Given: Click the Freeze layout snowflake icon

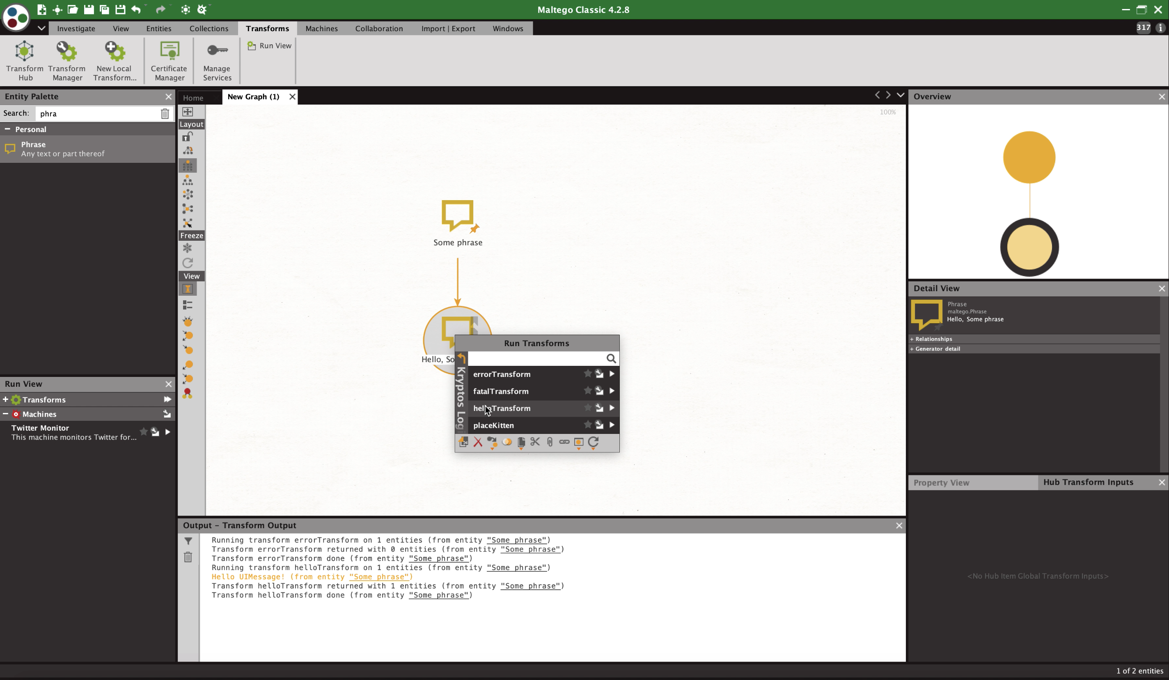Looking at the screenshot, I should 188,249.
